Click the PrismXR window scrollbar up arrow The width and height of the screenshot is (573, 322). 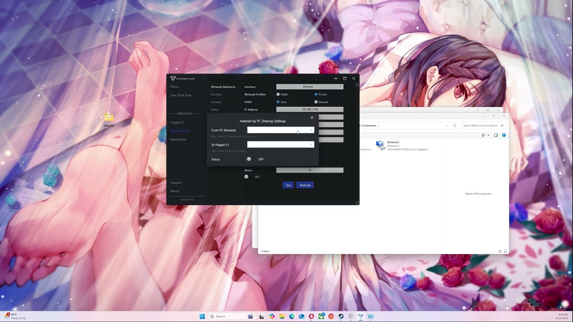click(x=357, y=85)
